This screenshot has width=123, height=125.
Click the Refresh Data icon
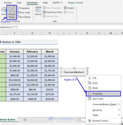(x=44, y=16)
